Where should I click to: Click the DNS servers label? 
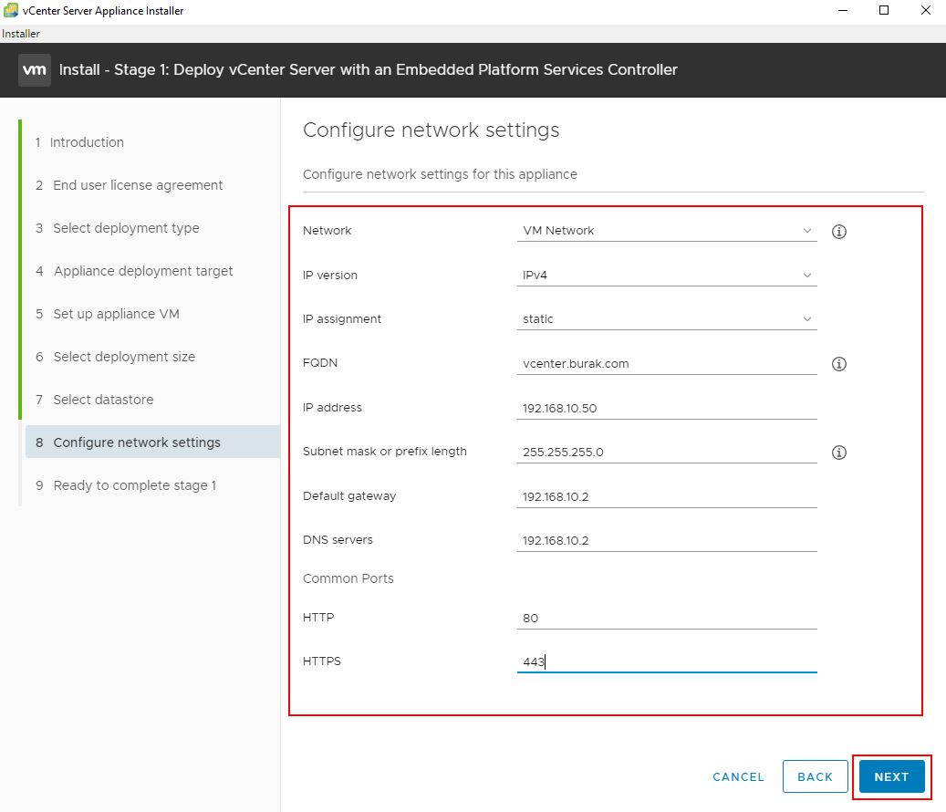[x=338, y=540]
